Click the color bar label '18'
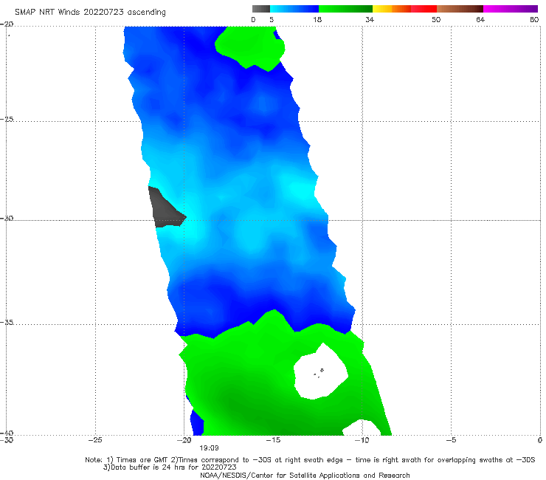Screen dimensions: 546x480 (317, 19)
